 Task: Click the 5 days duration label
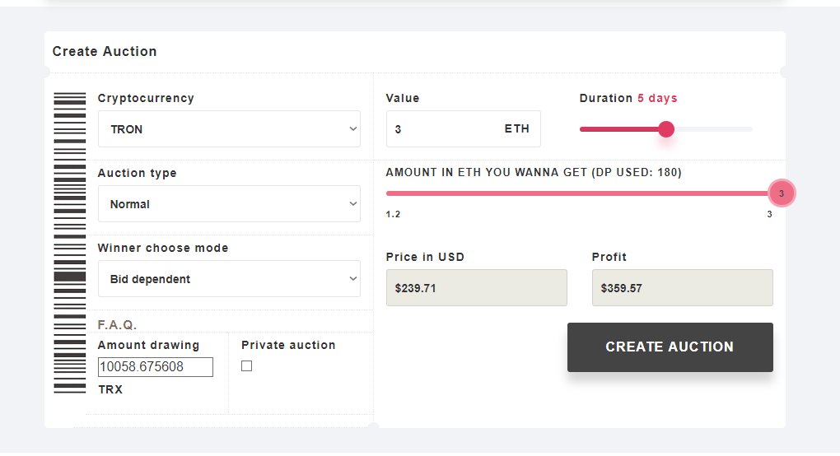[x=657, y=99]
